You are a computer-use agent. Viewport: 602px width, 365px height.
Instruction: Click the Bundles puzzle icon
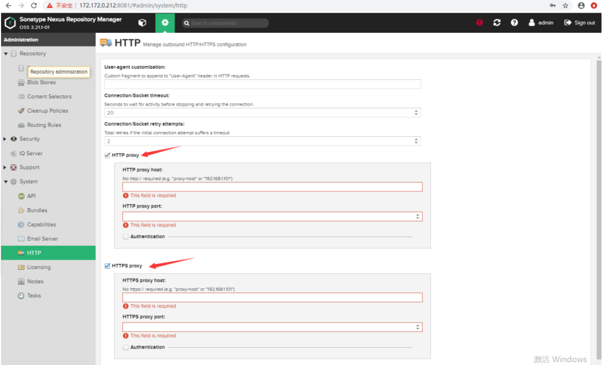point(21,210)
